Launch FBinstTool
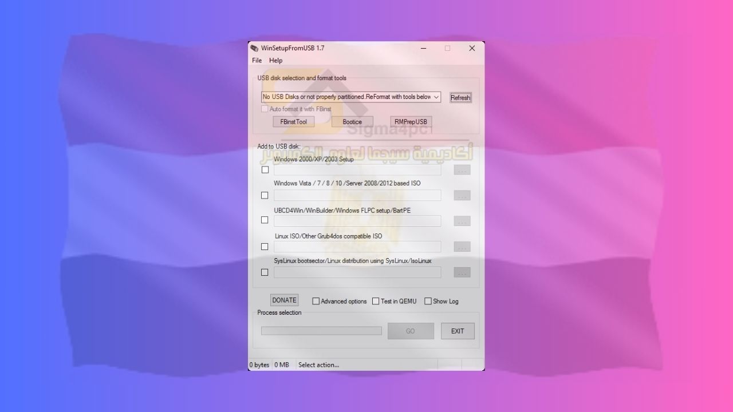Screen dimensions: 733x412 coord(294,122)
